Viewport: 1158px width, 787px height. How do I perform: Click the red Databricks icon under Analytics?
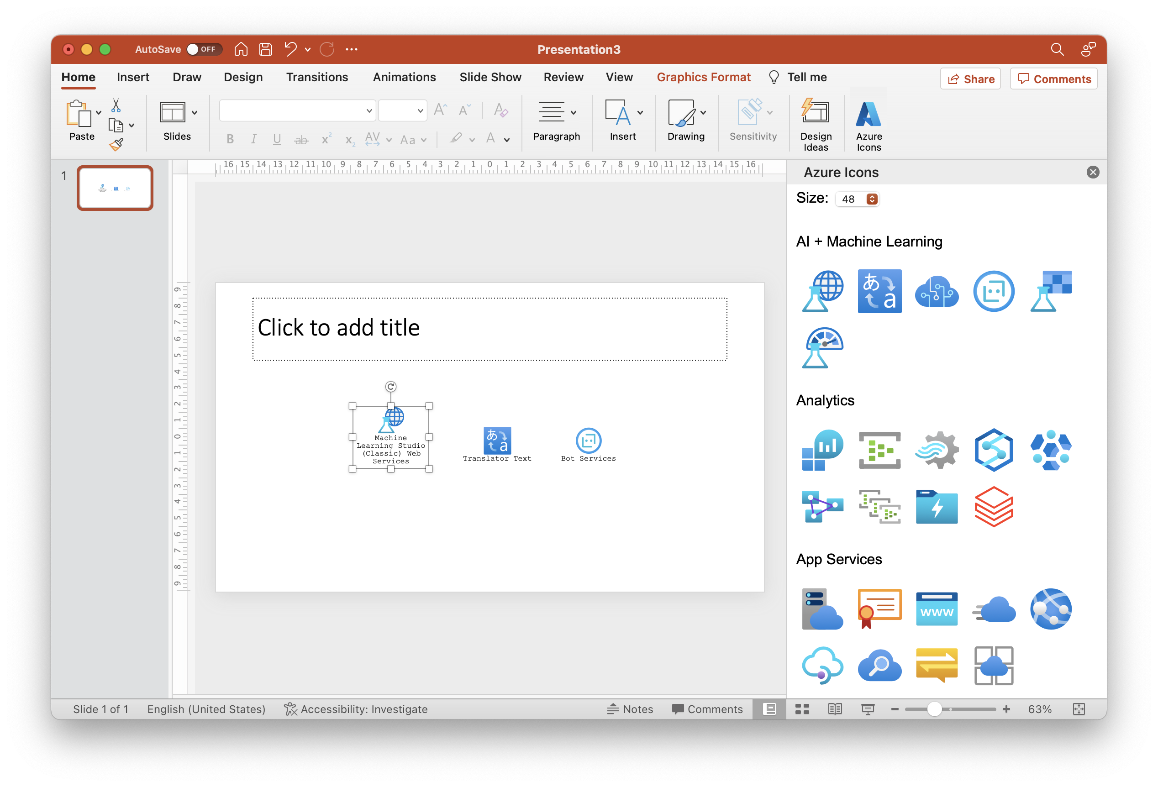pyautogui.click(x=993, y=507)
